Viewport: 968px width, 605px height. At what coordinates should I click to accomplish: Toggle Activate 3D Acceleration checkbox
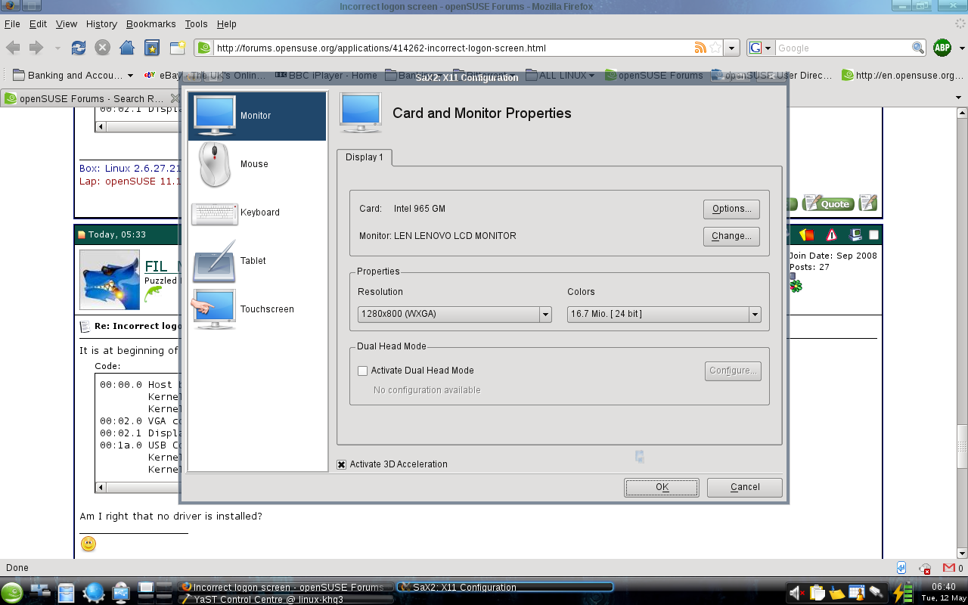(341, 464)
